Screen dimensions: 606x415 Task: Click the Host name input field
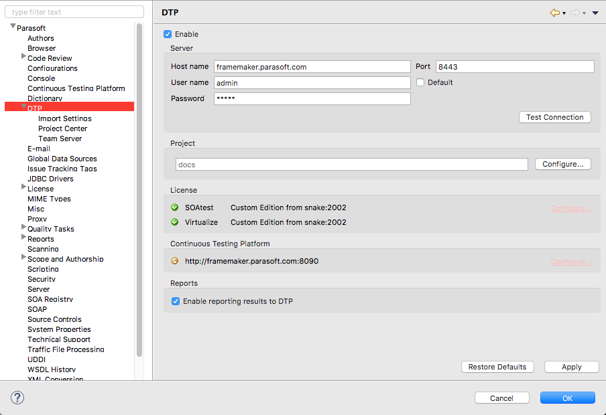312,67
